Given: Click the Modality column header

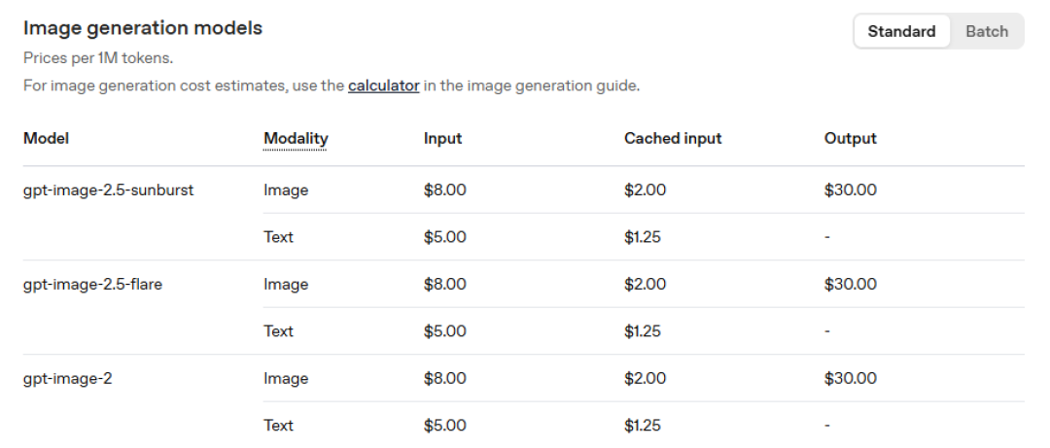Looking at the screenshot, I should point(296,139).
